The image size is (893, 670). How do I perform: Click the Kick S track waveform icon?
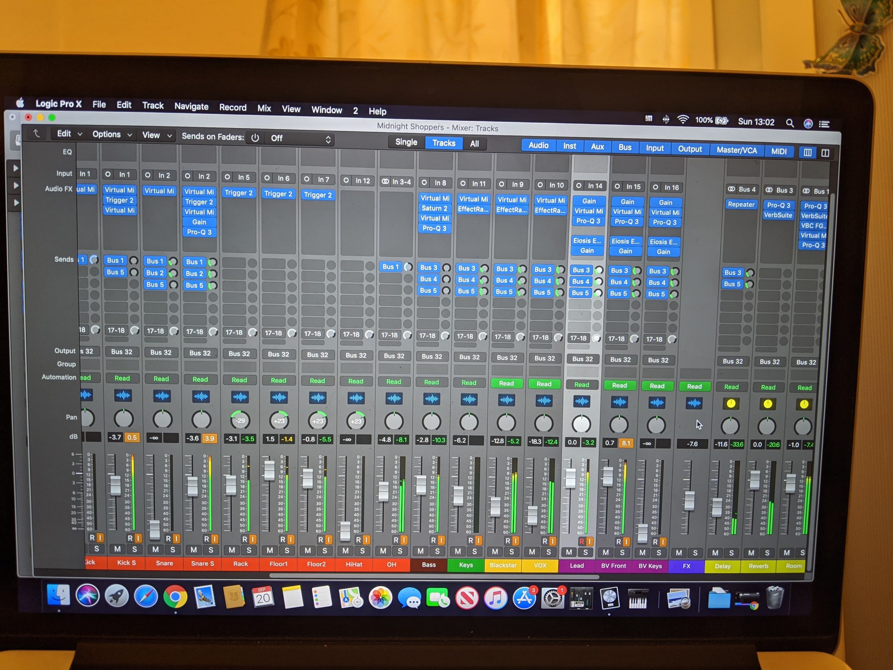123,395
